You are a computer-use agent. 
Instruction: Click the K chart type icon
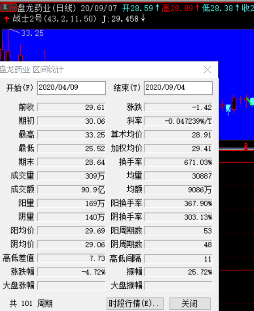point(6,7)
